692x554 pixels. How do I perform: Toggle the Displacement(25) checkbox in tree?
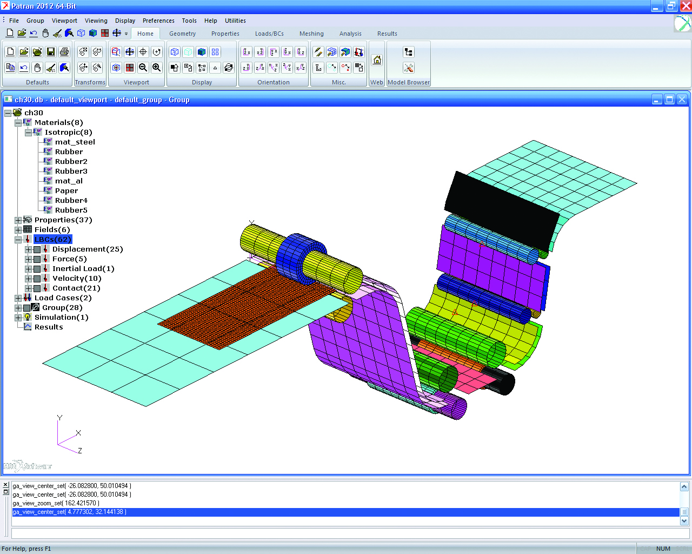coord(37,249)
